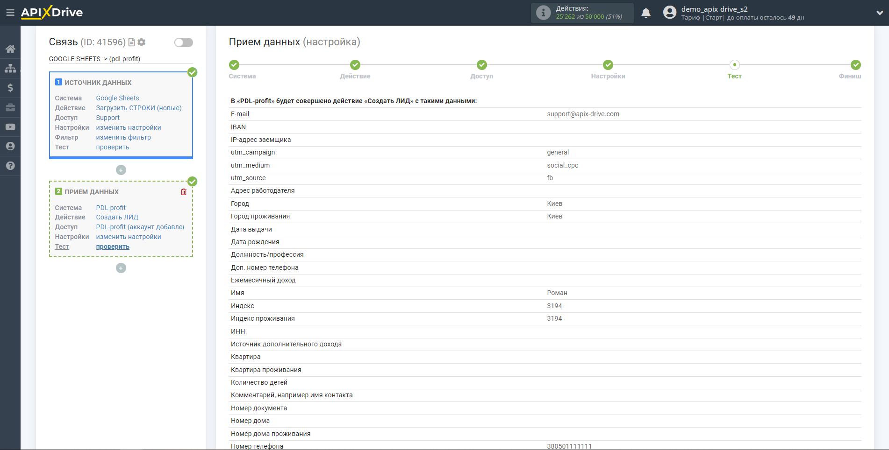Click the Количество детей row label

pyautogui.click(x=259, y=382)
